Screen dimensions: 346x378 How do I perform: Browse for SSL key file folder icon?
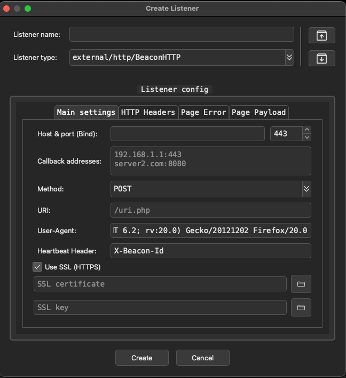click(x=301, y=307)
